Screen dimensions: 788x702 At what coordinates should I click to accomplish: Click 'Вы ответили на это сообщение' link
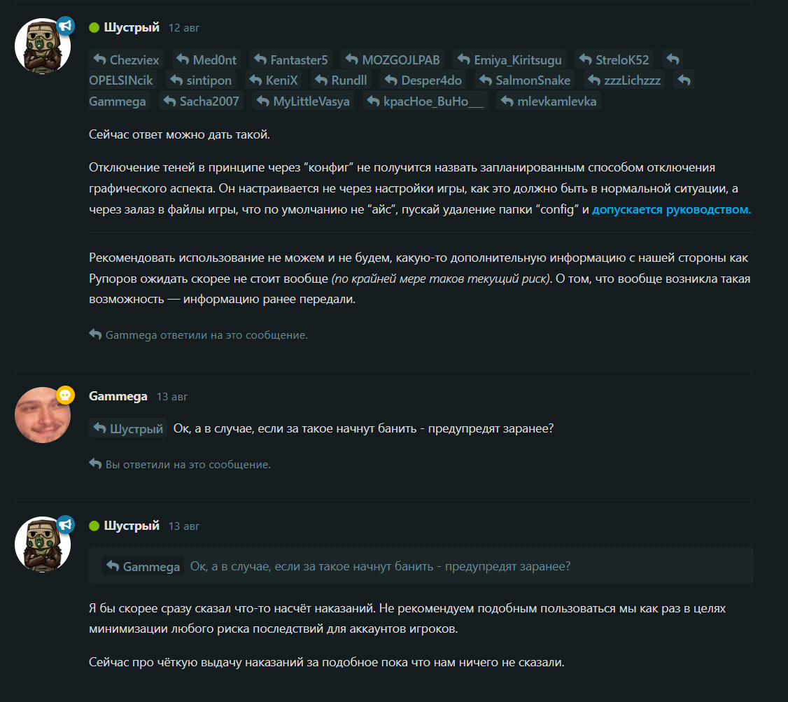(188, 465)
